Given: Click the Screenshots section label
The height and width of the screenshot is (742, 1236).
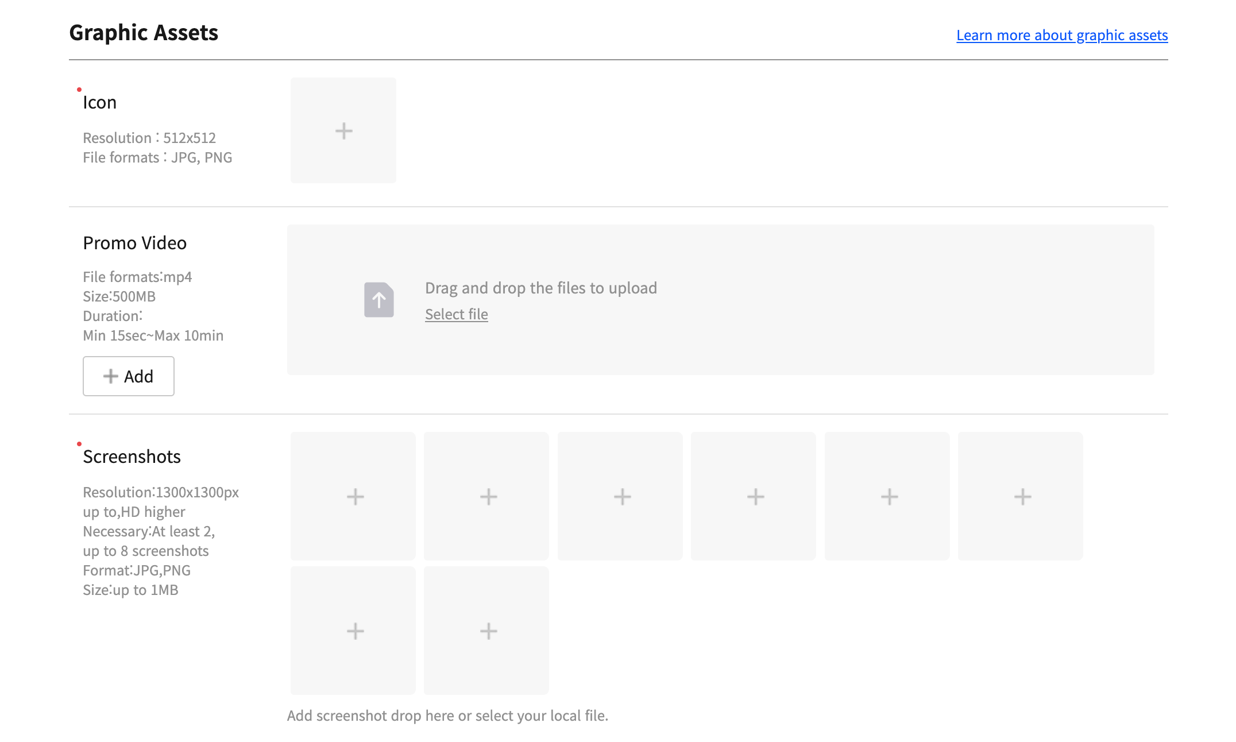Looking at the screenshot, I should [x=132, y=457].
